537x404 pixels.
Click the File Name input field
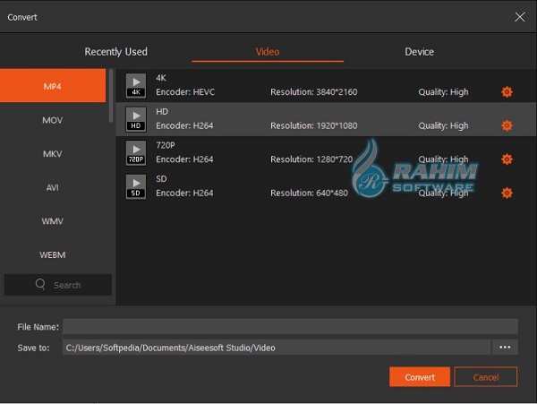coord(289,327)
